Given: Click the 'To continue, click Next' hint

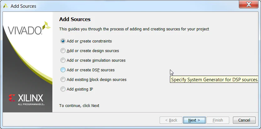Looking at the screenshot, I should pos(79,105).
